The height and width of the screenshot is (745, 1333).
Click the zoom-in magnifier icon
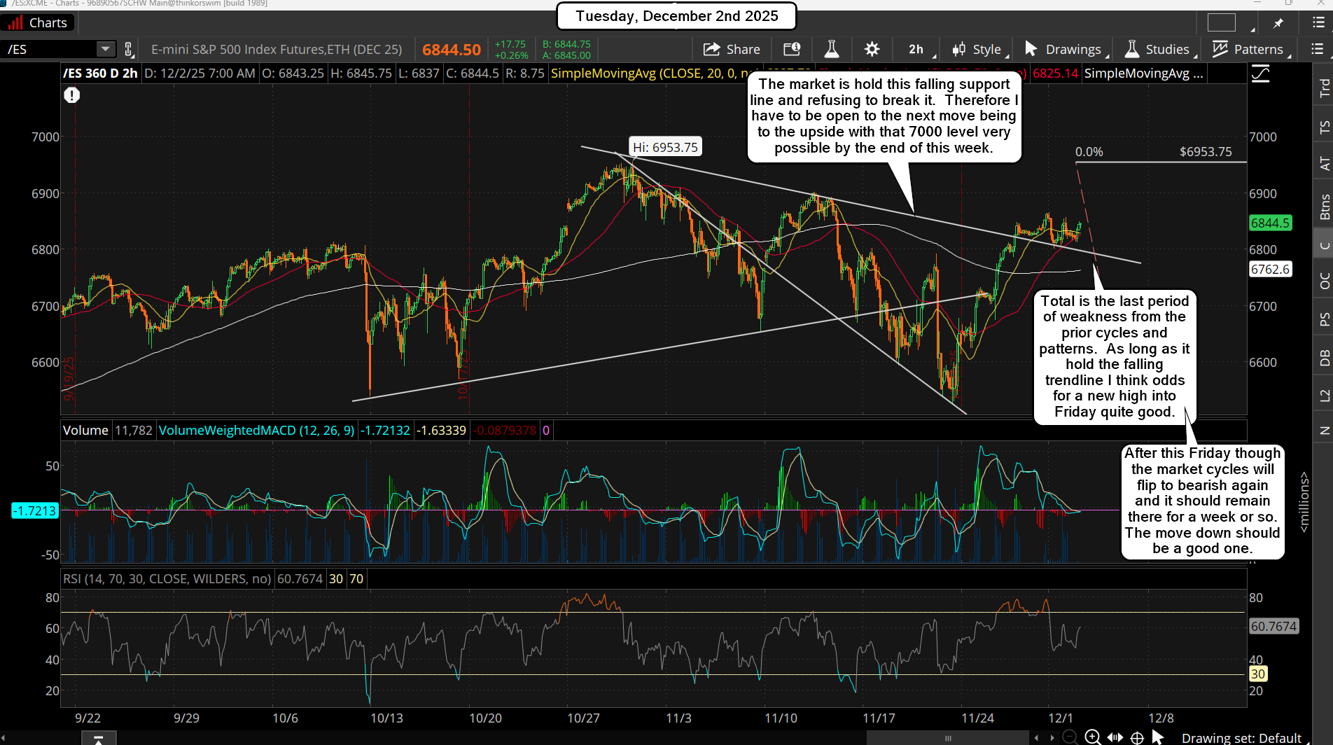pos(1092,737)
